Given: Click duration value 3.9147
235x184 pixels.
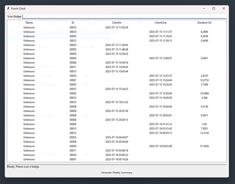Looking at the screenshot, I should pos(204,76).
